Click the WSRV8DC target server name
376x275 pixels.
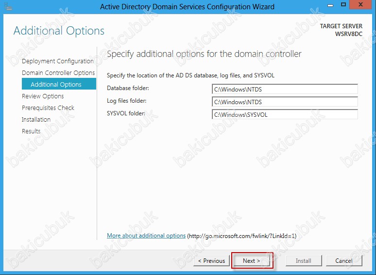point(349,34)
